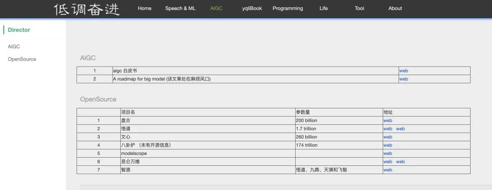This screenshot has height=190, width=492.
Task: Open web link for 八卦炉 row
Action: point(388,145)
